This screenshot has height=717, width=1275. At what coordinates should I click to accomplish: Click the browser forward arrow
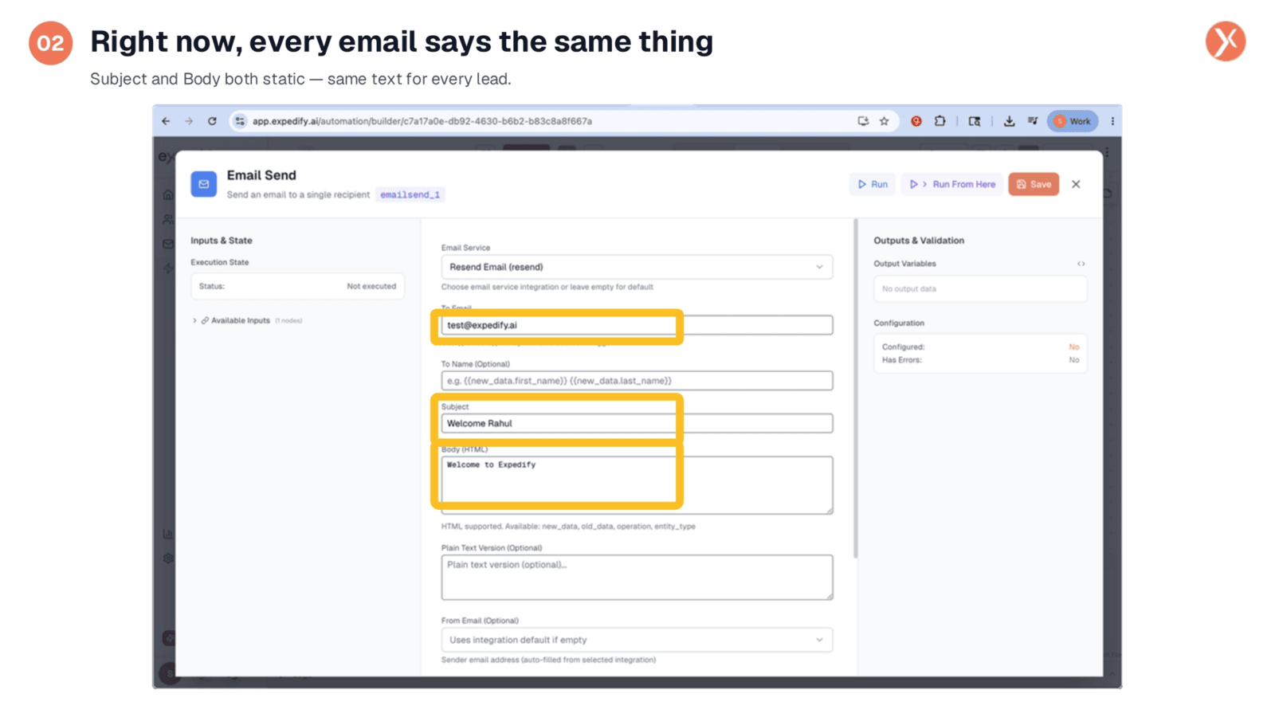pos(189,121)
